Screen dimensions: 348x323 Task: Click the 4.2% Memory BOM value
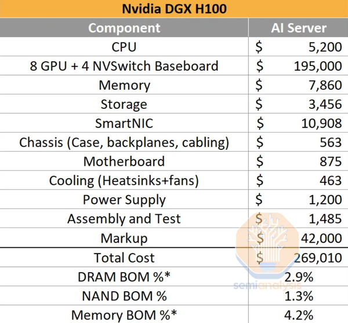tap(299, 315)
